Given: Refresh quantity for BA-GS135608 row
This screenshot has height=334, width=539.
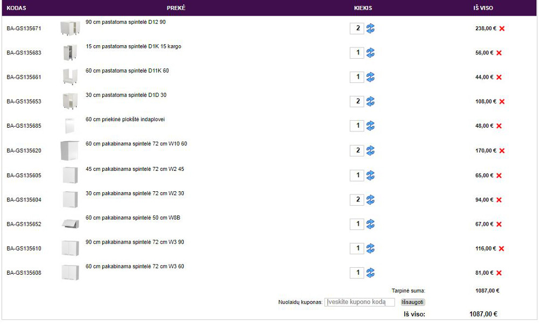Looking at the screenshot, I should (370, 273).
